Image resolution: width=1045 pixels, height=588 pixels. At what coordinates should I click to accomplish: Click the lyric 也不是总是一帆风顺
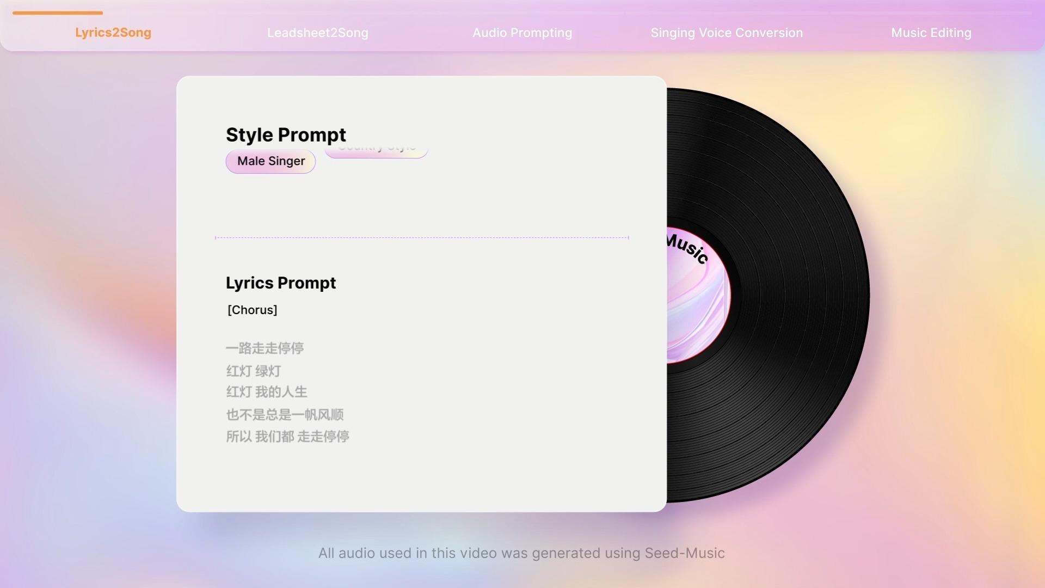285,415
